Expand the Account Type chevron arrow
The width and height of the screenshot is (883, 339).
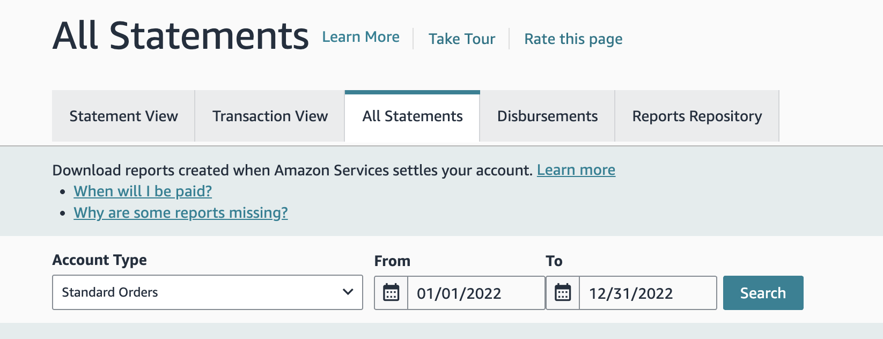[348, 292]
